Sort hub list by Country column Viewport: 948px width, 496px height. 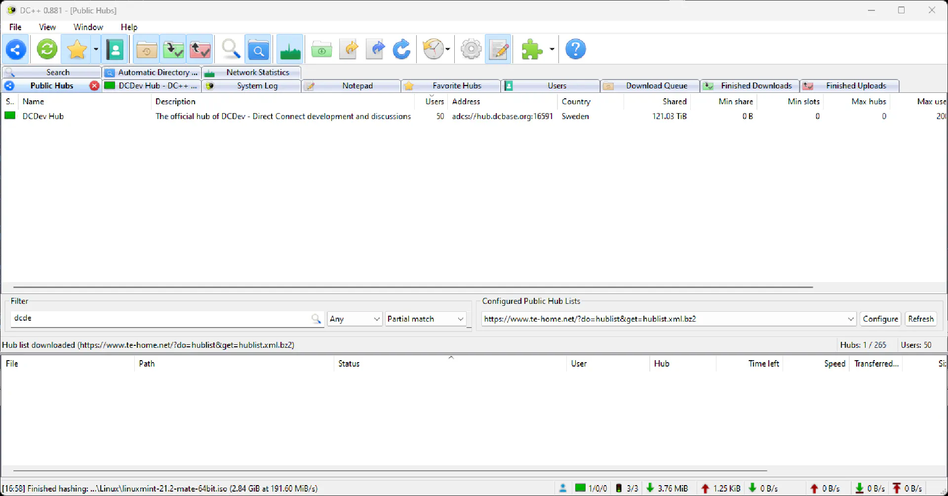pyautogui.click(x=591, y=101)
